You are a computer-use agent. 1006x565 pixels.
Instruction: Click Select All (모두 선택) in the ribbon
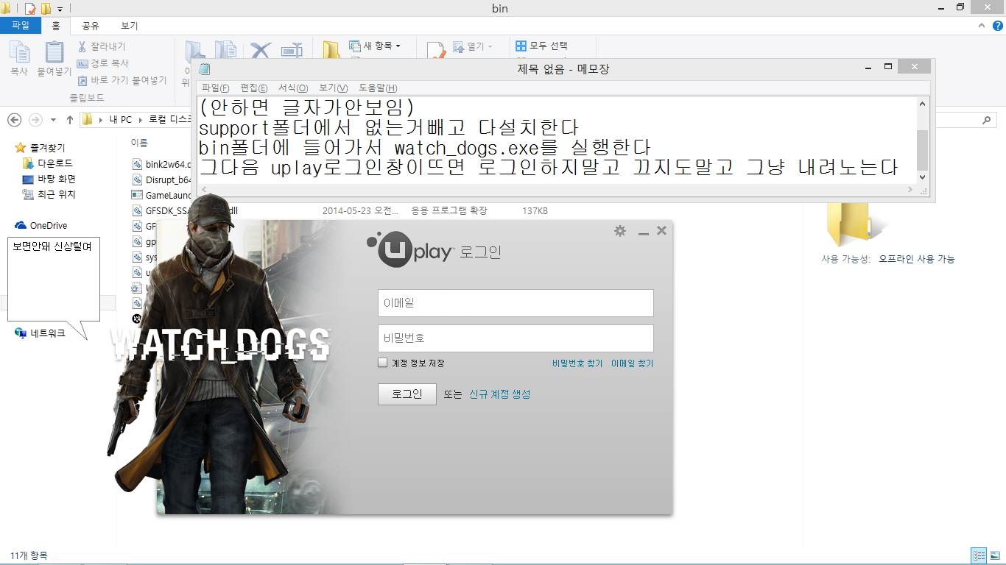click(542, 46)
